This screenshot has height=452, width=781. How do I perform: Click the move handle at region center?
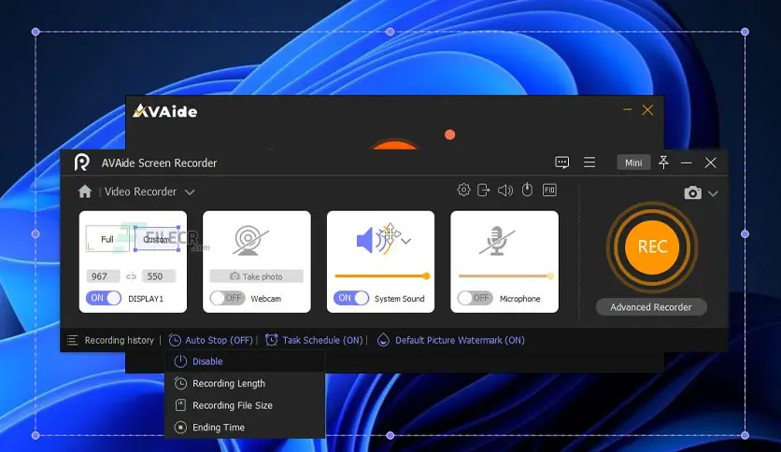click(390, 233)
